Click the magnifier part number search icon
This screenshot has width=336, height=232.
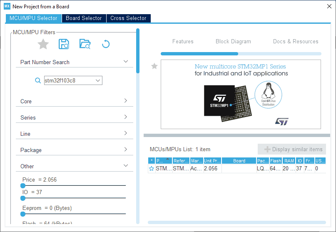pos(38,80)
